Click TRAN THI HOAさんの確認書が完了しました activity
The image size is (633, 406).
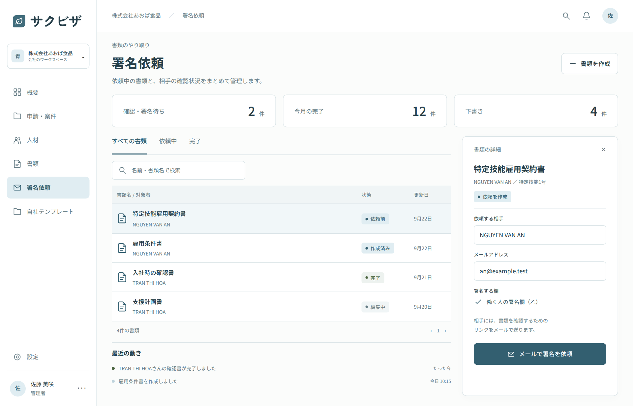pyautogui.click(x=167, y=368)
